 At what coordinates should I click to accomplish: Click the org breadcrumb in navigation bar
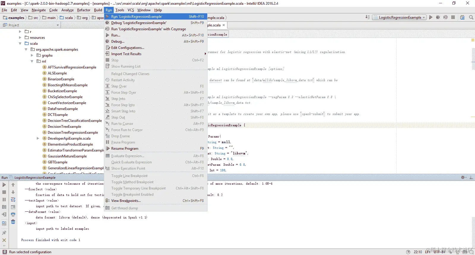point(83,18)
